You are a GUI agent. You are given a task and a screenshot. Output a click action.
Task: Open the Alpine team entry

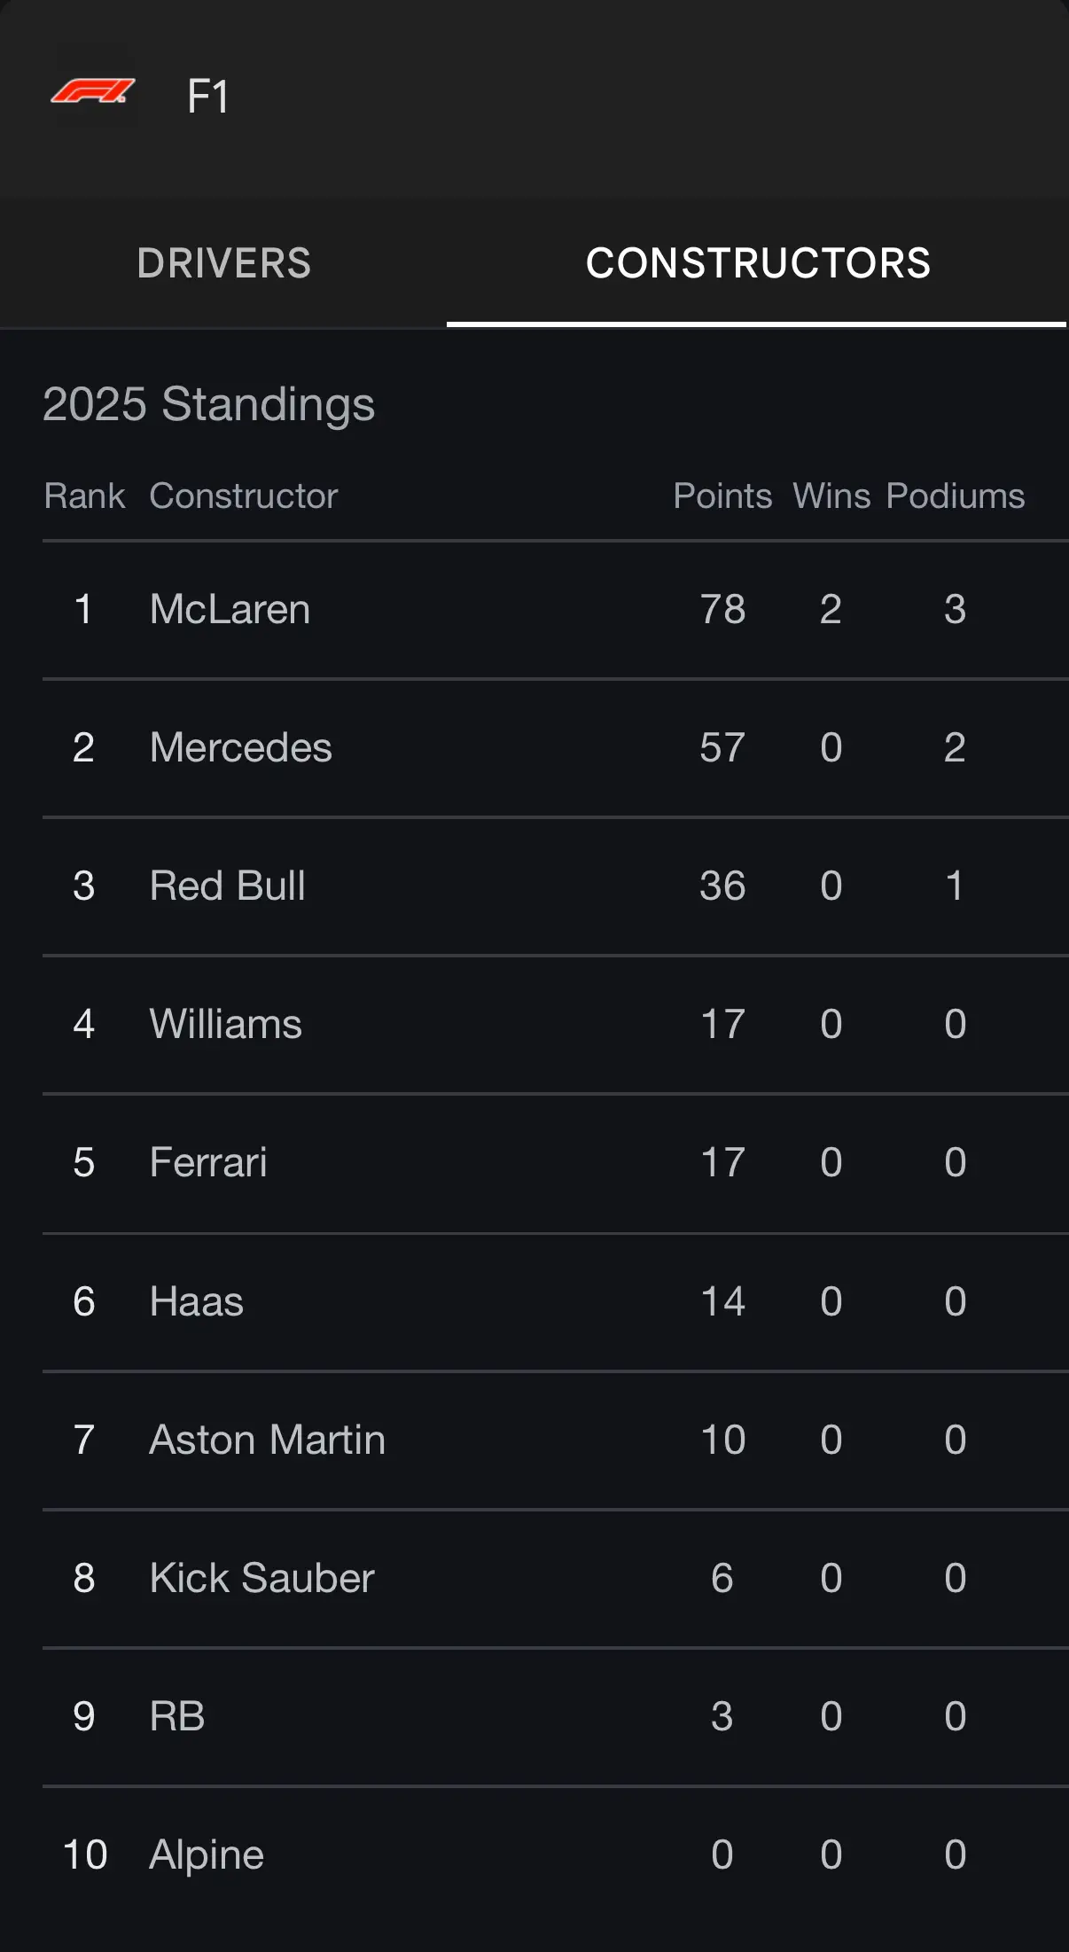pos(556,1855)
